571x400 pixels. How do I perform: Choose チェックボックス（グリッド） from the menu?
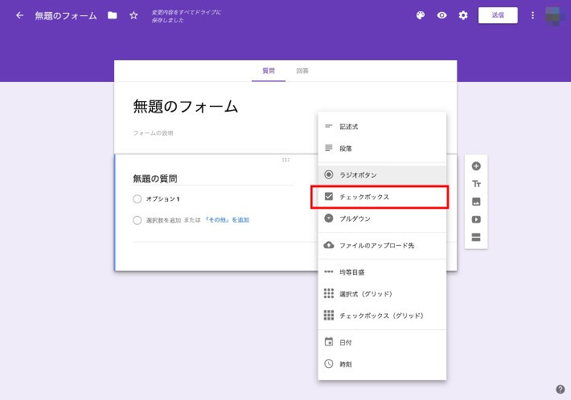382,316
